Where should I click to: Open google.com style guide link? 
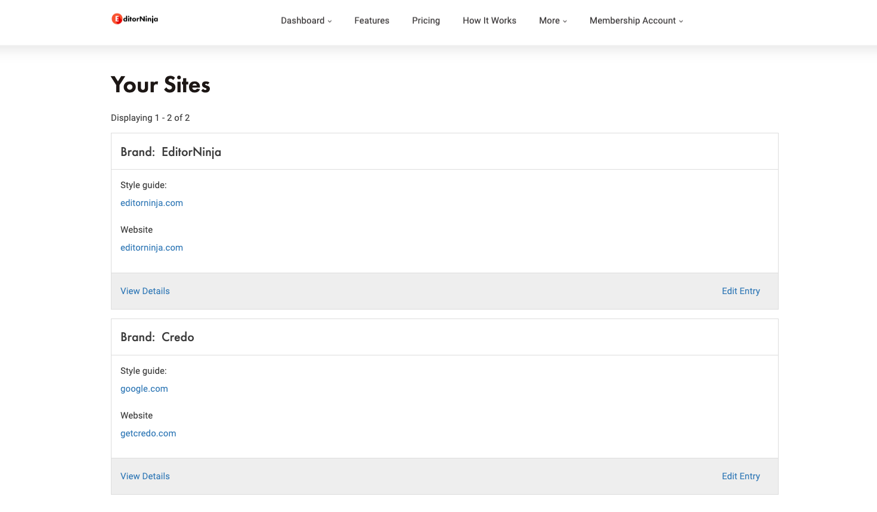(144, 389)
